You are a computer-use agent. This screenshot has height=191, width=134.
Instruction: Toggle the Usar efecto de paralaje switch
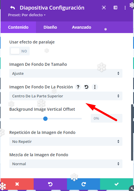[x=19, y=51]
